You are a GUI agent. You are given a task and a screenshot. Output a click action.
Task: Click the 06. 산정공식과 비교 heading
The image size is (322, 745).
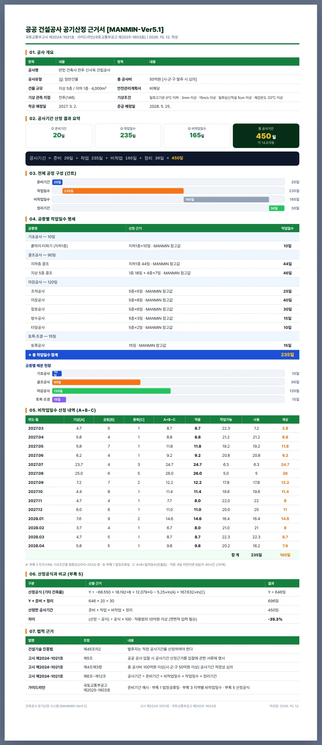click(56, 574)
